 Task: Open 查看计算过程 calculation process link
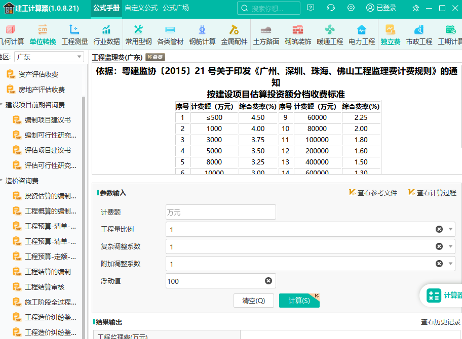[432, 193]
